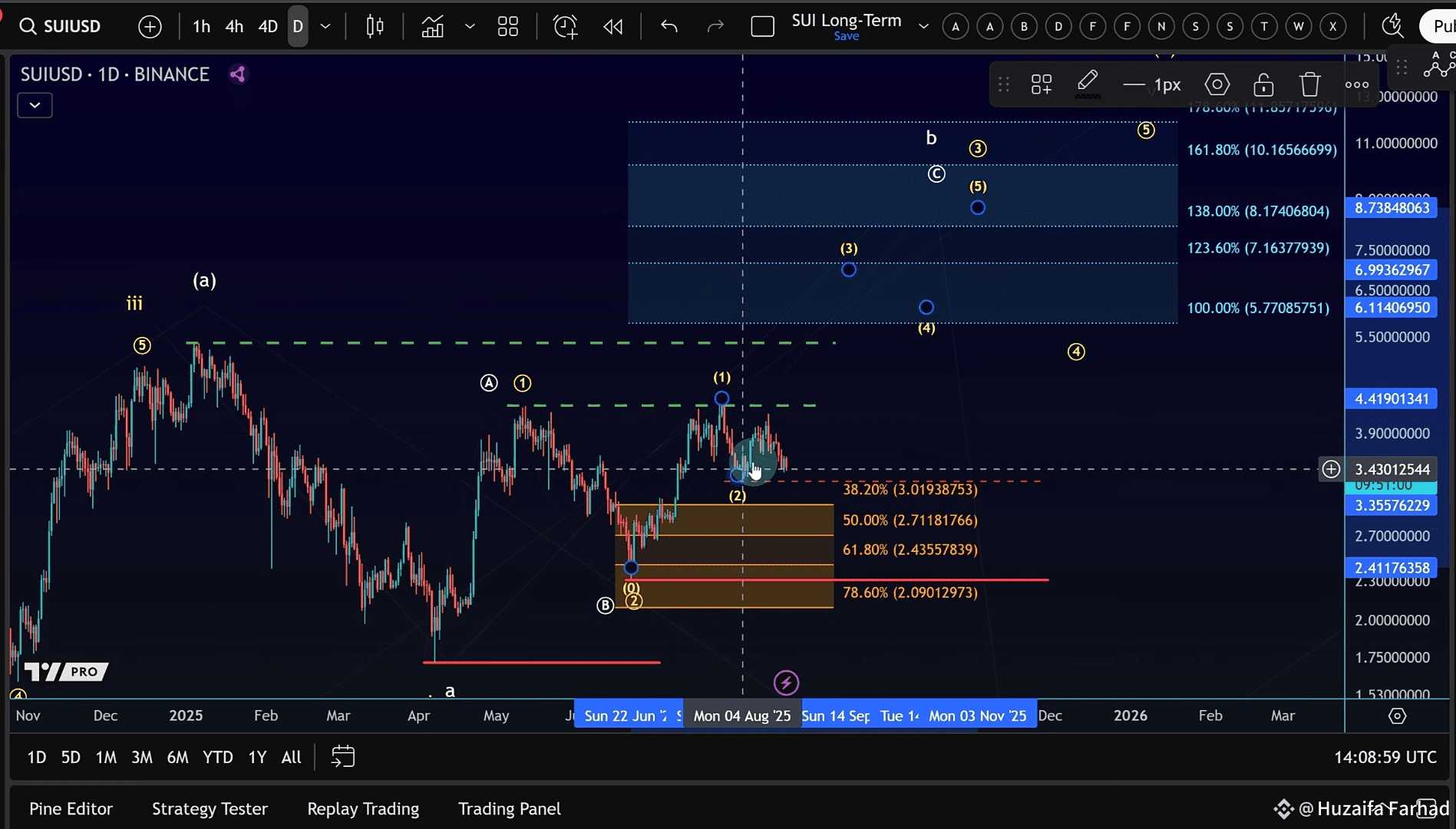The image size is (1456, 829).
Task: Select the 5D date range
Action: click(x=71, y=758)
